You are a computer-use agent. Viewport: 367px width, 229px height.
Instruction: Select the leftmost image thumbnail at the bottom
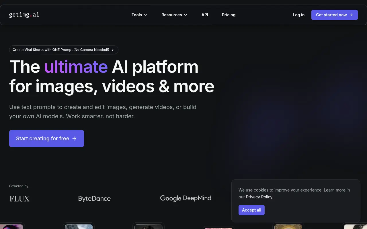(x=11, y=227)
